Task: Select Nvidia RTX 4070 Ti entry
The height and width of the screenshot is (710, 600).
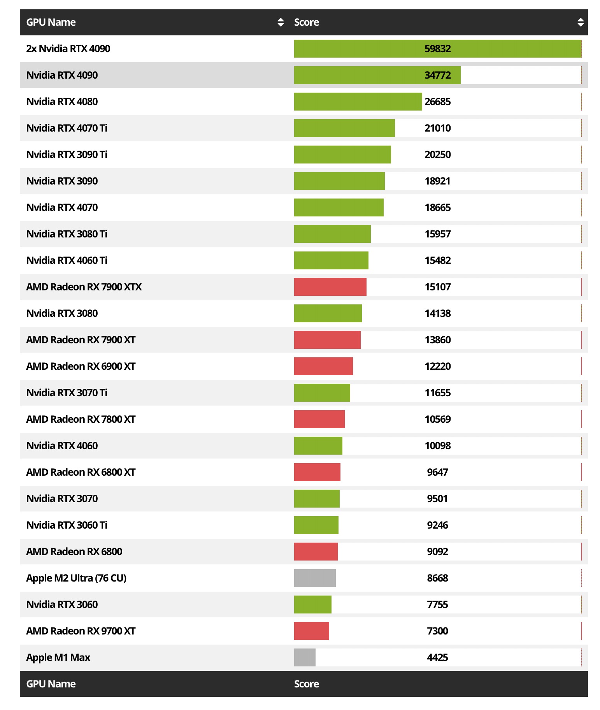Action: point(67,128)
